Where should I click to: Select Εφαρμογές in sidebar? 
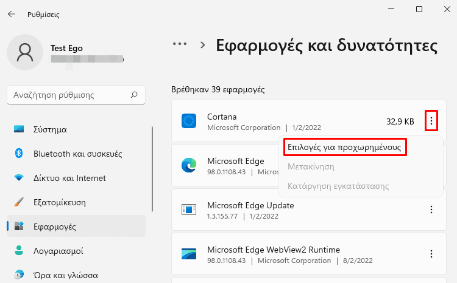[x=76, y=226]
